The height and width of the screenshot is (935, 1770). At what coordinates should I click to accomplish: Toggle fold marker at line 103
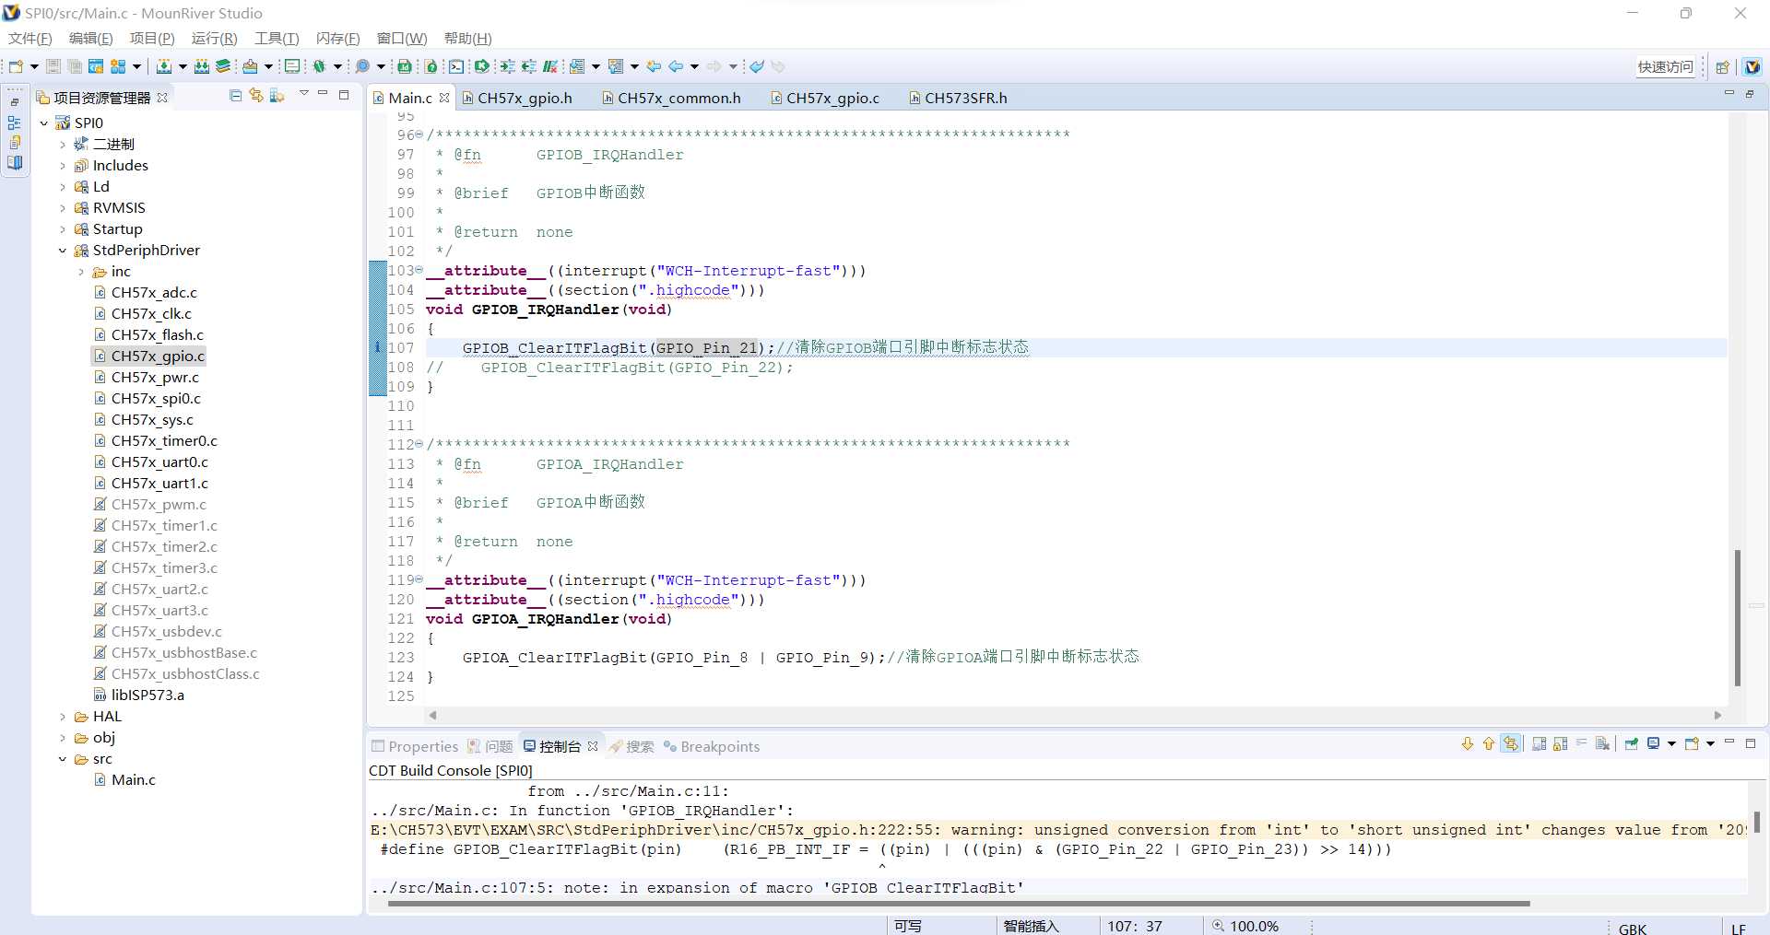click(419, 270)
